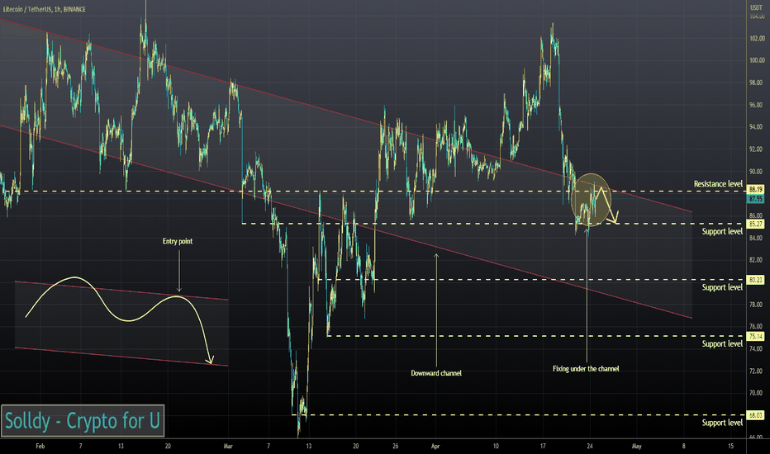Click the May label on time axis
This screenshot has width=770, height=454.
click(x=636, y=446)
